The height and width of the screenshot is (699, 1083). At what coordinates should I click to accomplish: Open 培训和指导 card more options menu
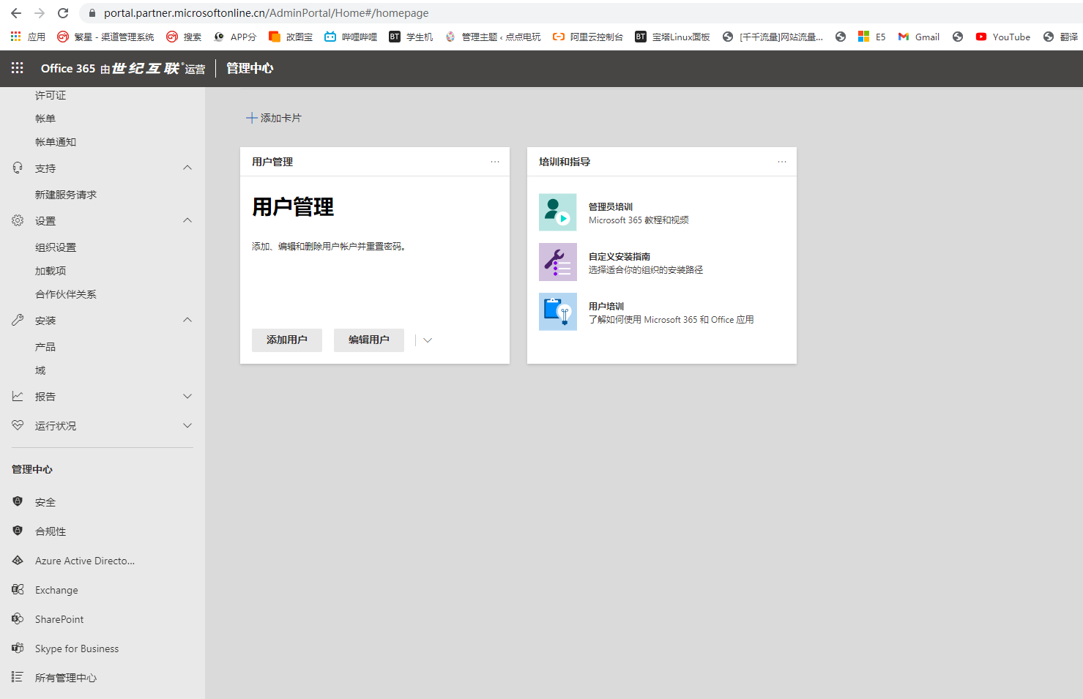(782, 162)
